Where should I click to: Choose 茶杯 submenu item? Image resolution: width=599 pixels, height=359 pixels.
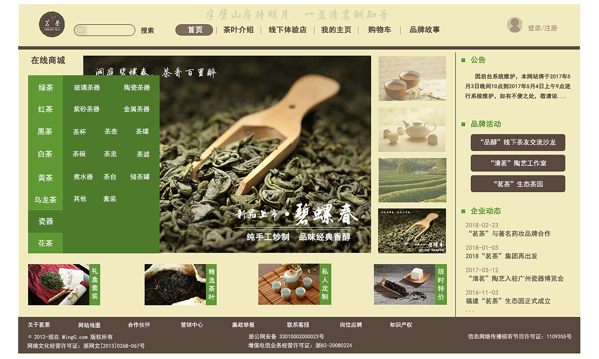coord(80,132)
